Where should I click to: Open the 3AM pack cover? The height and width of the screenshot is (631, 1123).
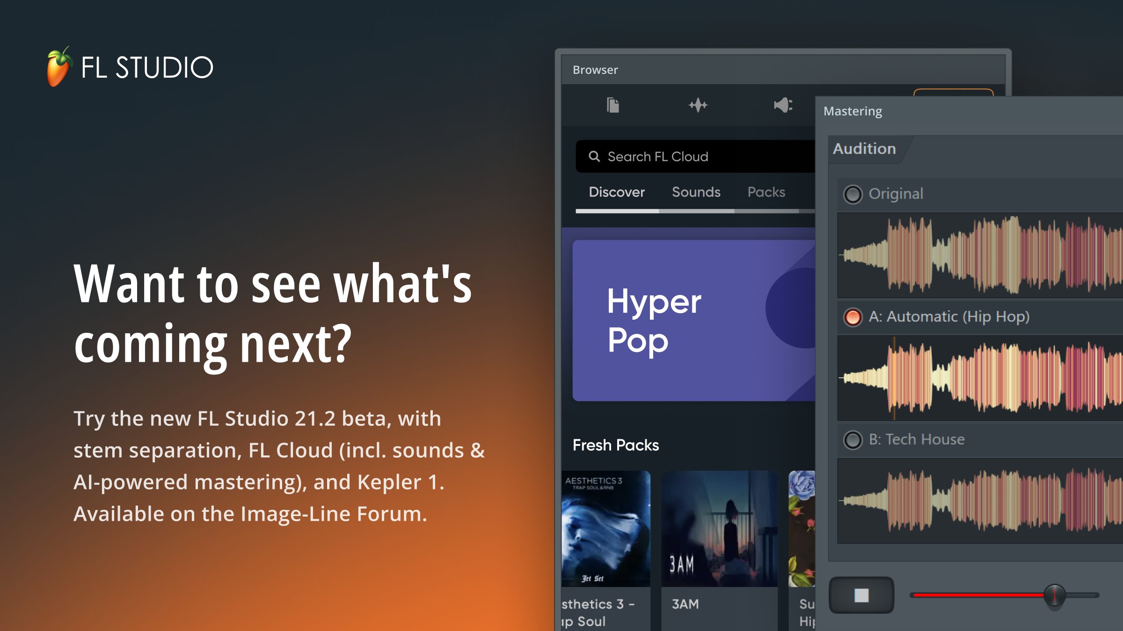pyautogui.click(x=719, y=529)
